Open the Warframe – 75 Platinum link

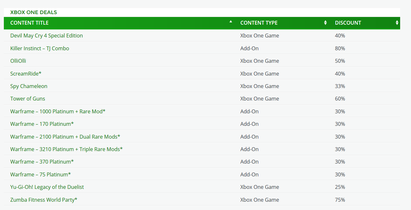40,174
